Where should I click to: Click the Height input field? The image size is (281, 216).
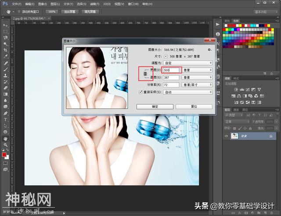(x=171, y=77)
